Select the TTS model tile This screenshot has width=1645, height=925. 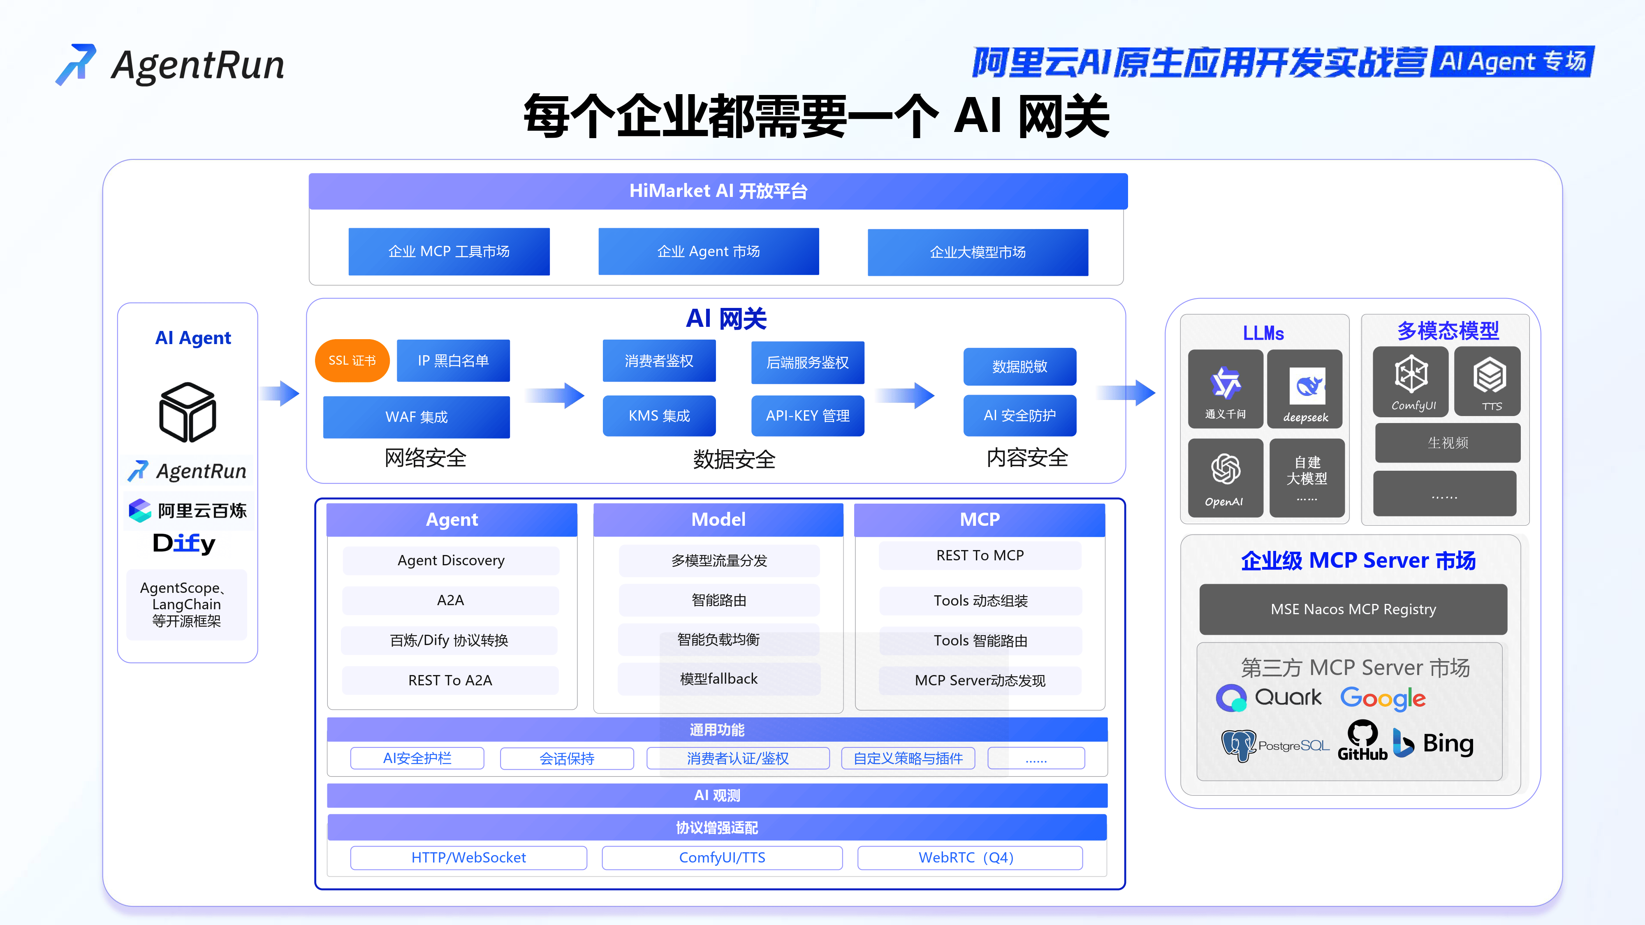1487,381
